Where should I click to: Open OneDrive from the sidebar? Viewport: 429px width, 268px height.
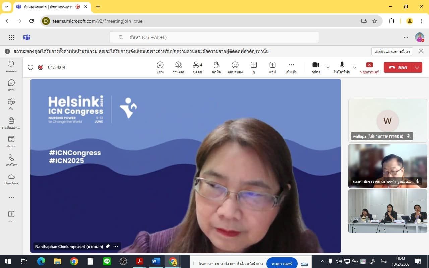point(11,179)
